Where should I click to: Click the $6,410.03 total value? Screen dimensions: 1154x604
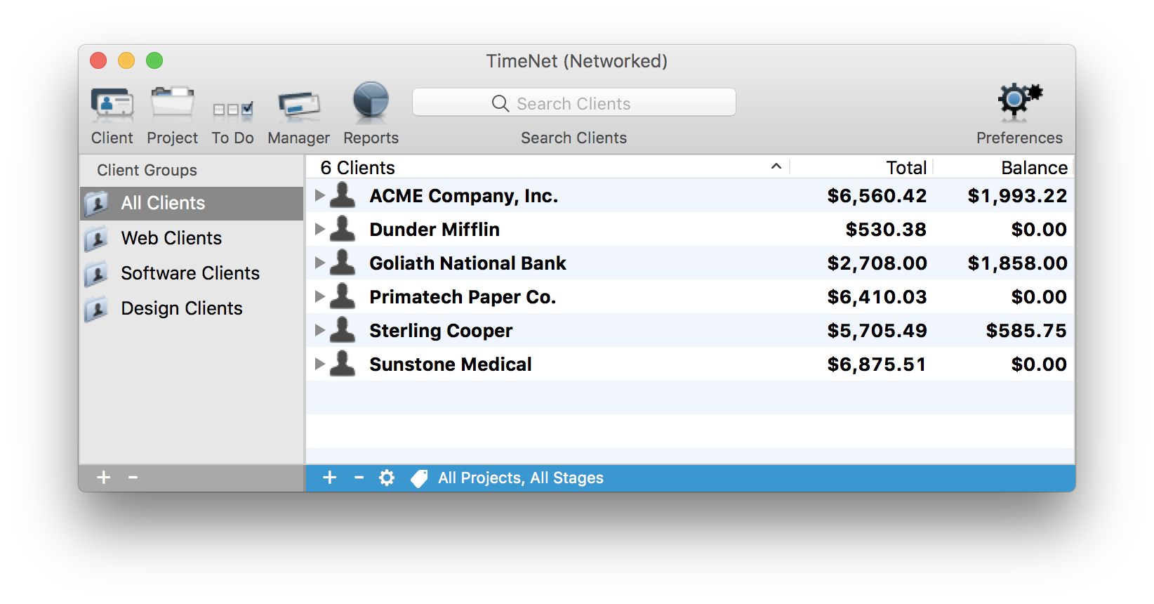(877, 297)
